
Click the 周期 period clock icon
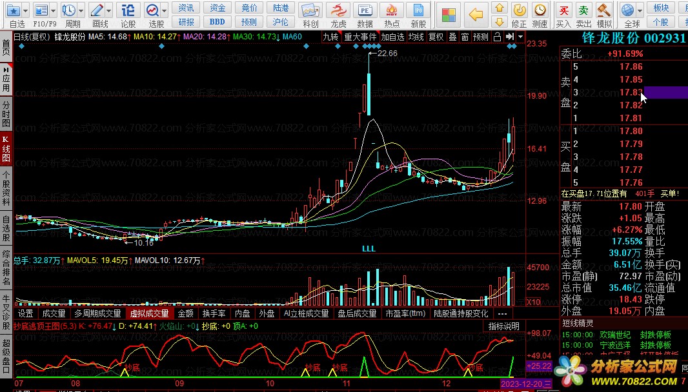69,10
